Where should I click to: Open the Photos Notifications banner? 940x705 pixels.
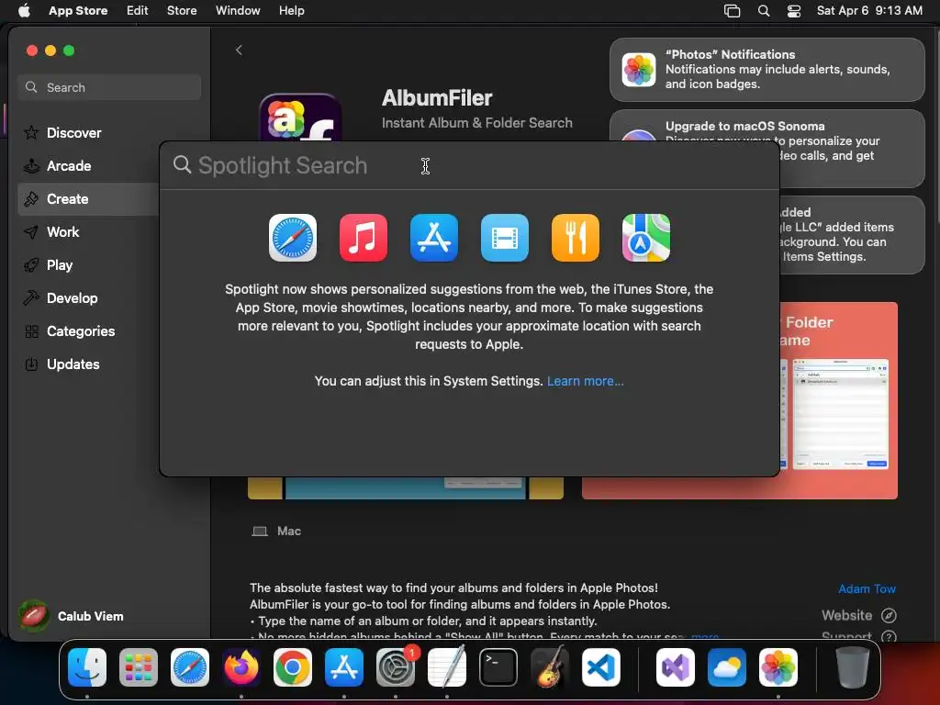(767, 70)
